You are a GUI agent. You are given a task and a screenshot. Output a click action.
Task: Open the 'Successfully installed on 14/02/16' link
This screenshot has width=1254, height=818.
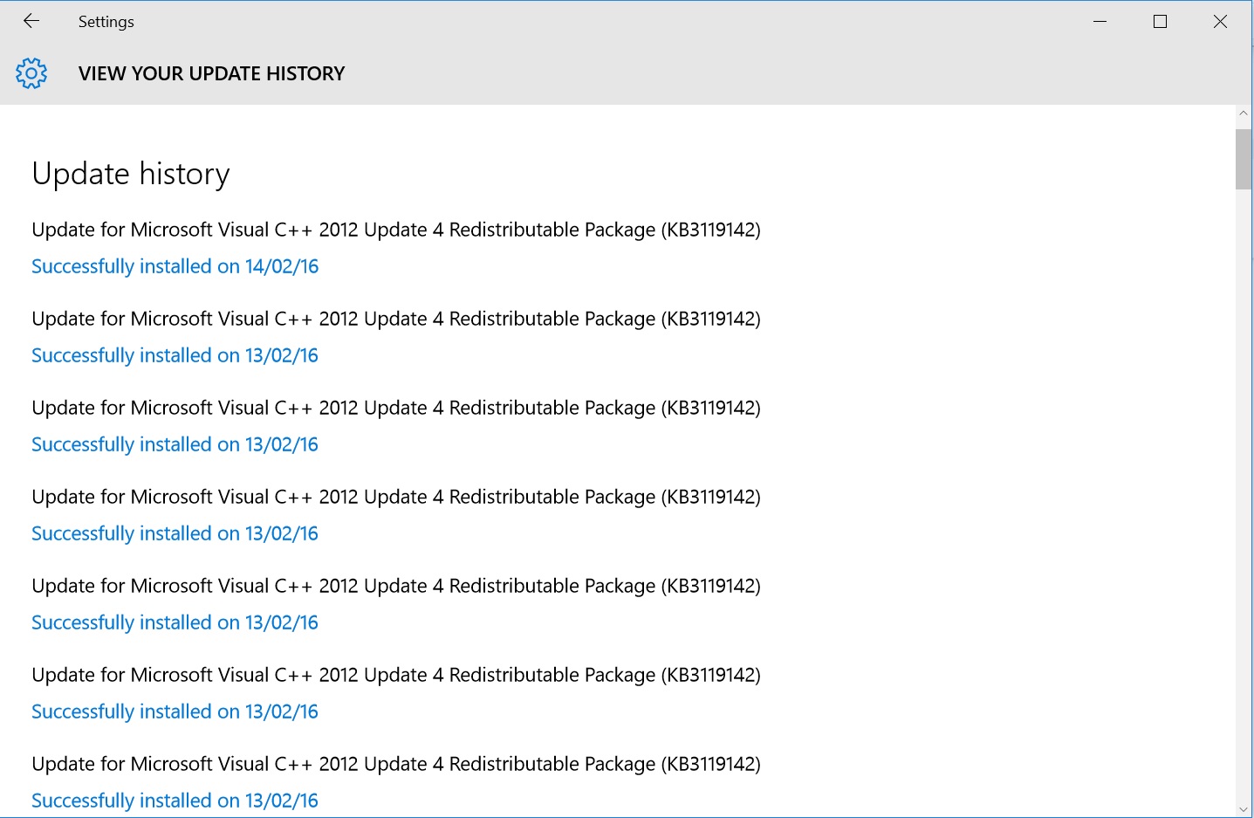[x=175, y=266]
